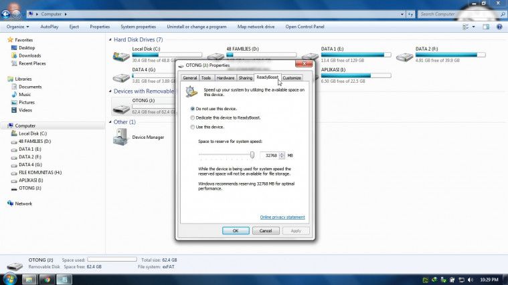Select FILE KOMUNITAS (H:) in sidebar tree

[x=40, y=173]
